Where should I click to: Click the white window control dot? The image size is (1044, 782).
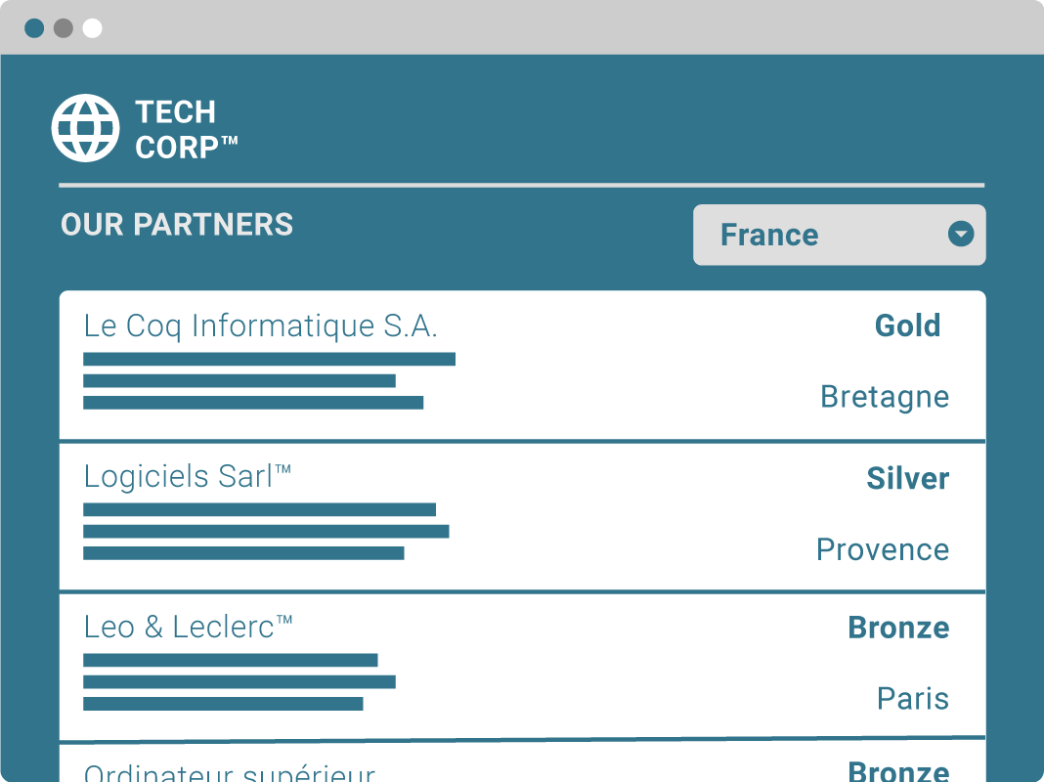92,28
